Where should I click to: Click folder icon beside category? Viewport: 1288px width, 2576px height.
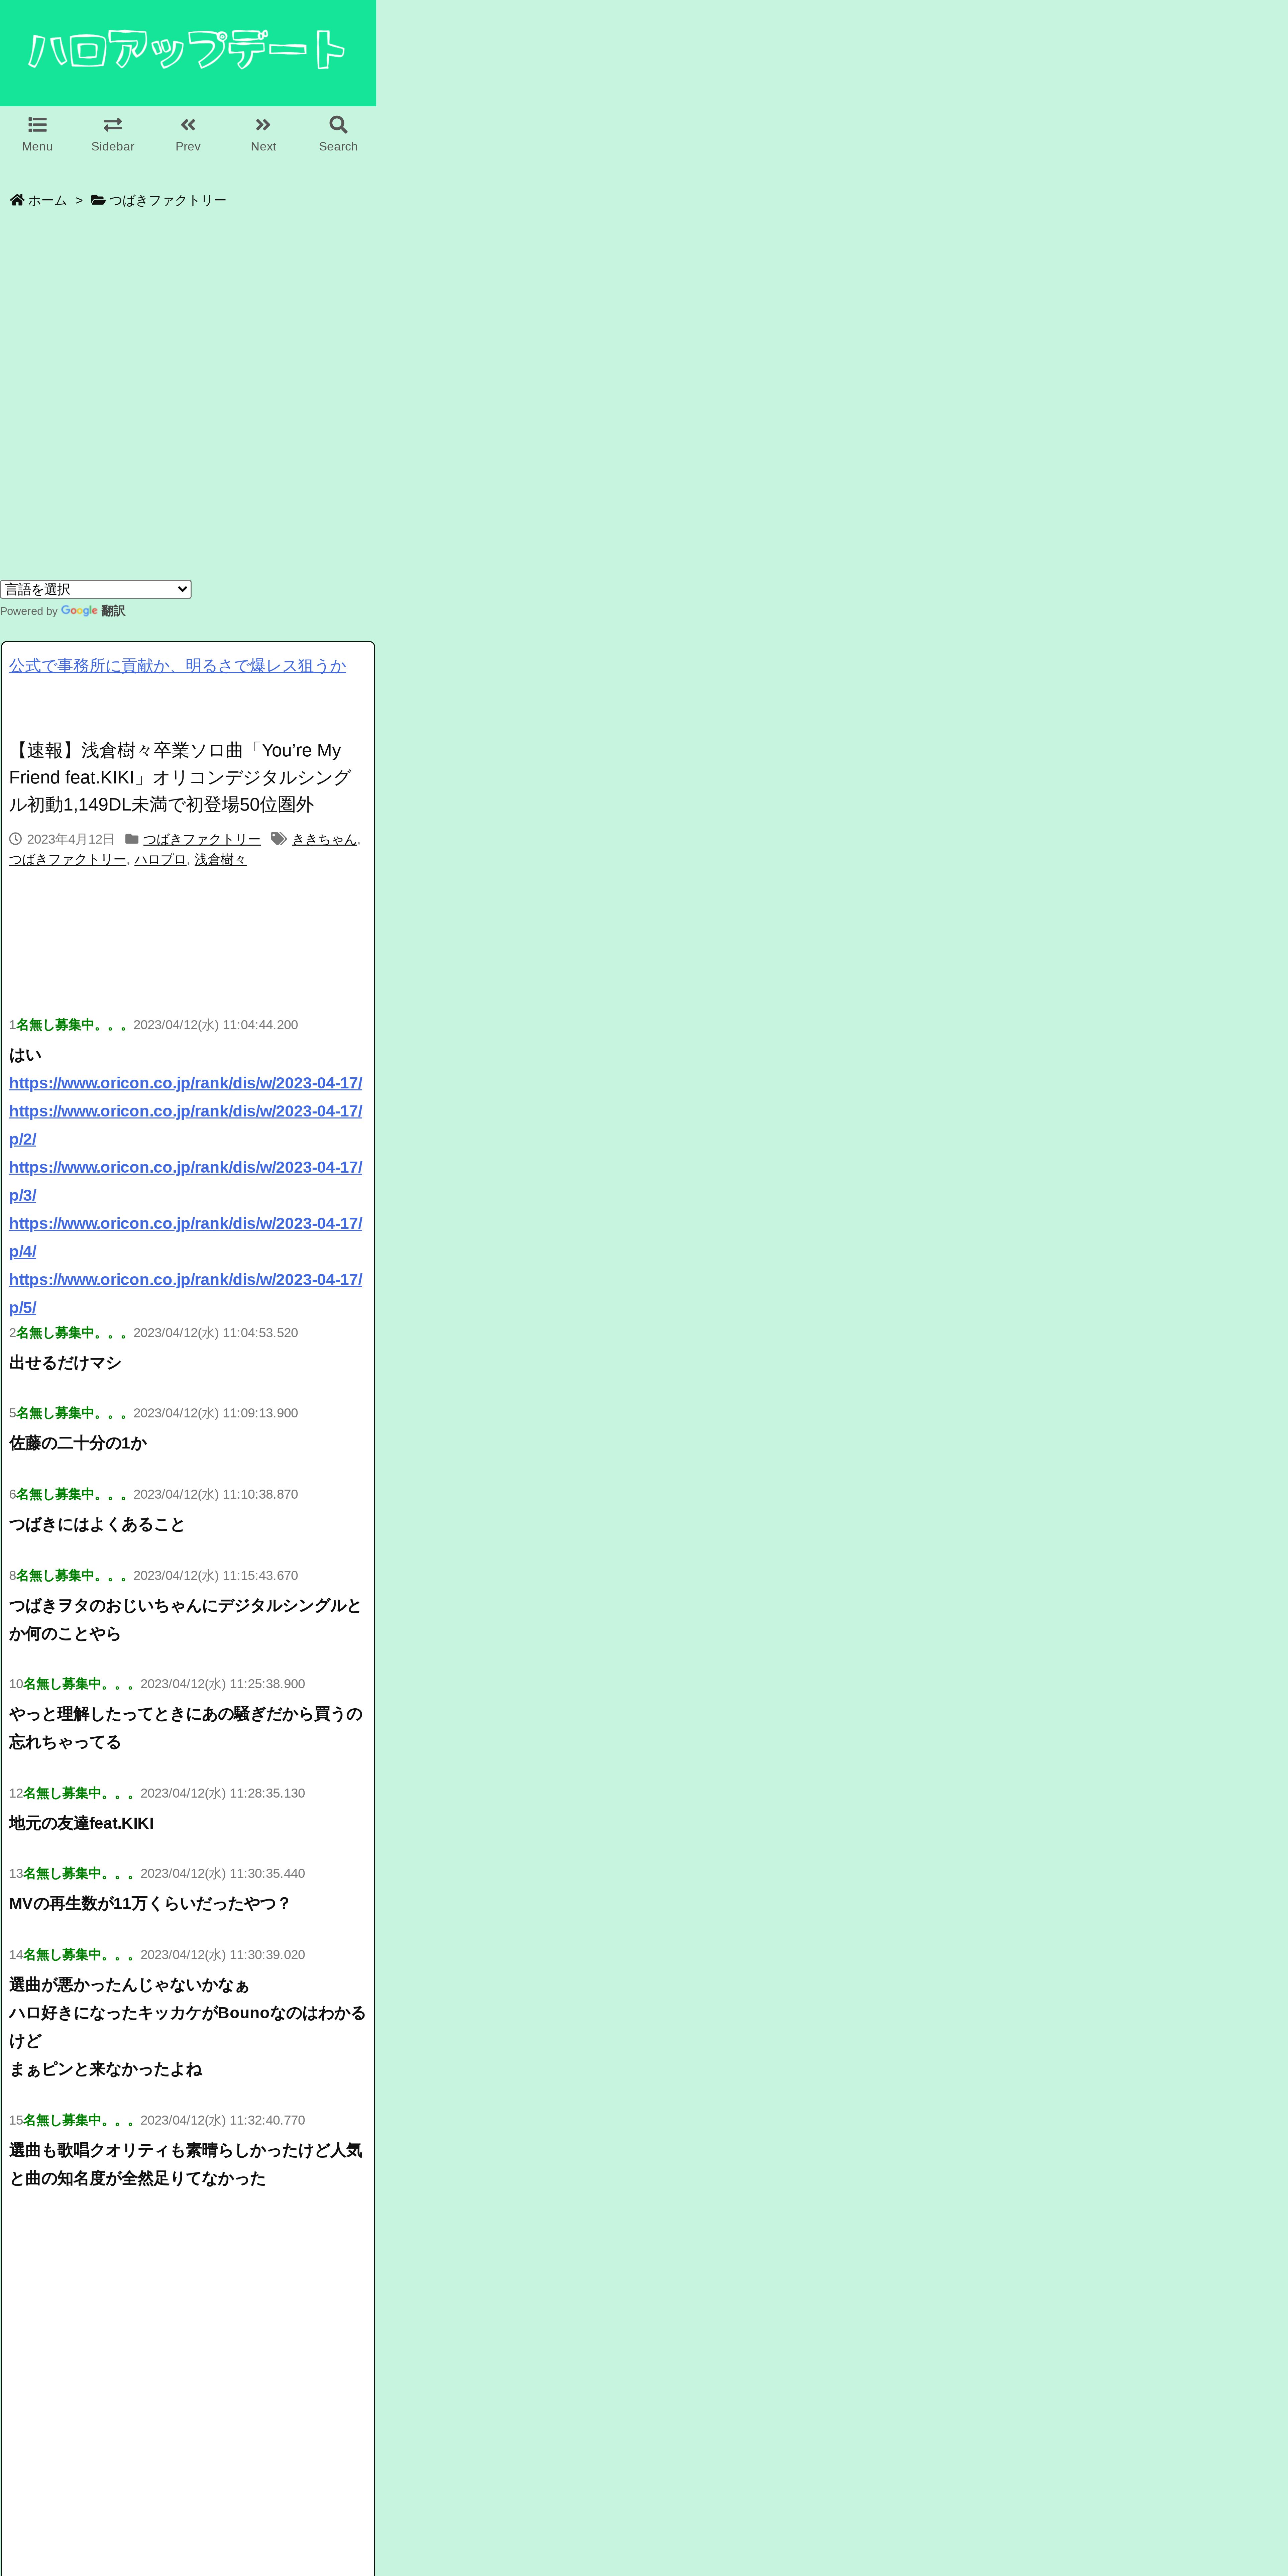click(x=132, y=839)
